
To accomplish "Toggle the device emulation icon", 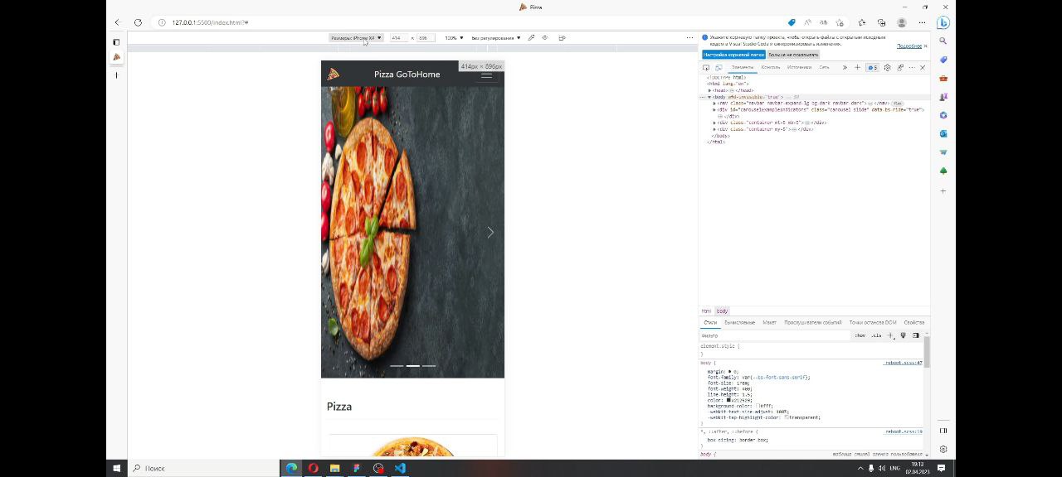I will [719, 67].
